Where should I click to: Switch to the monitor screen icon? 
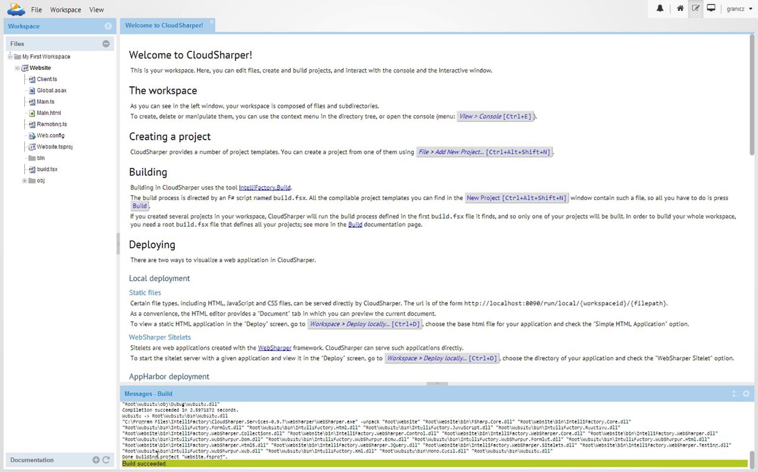click(x=711, y=8)
